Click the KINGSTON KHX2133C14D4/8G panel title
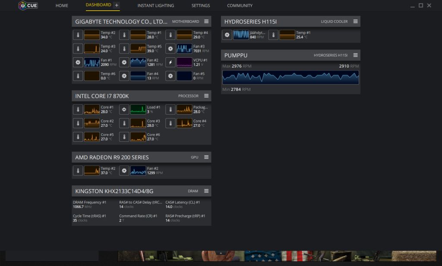 (x=114, y=191)
